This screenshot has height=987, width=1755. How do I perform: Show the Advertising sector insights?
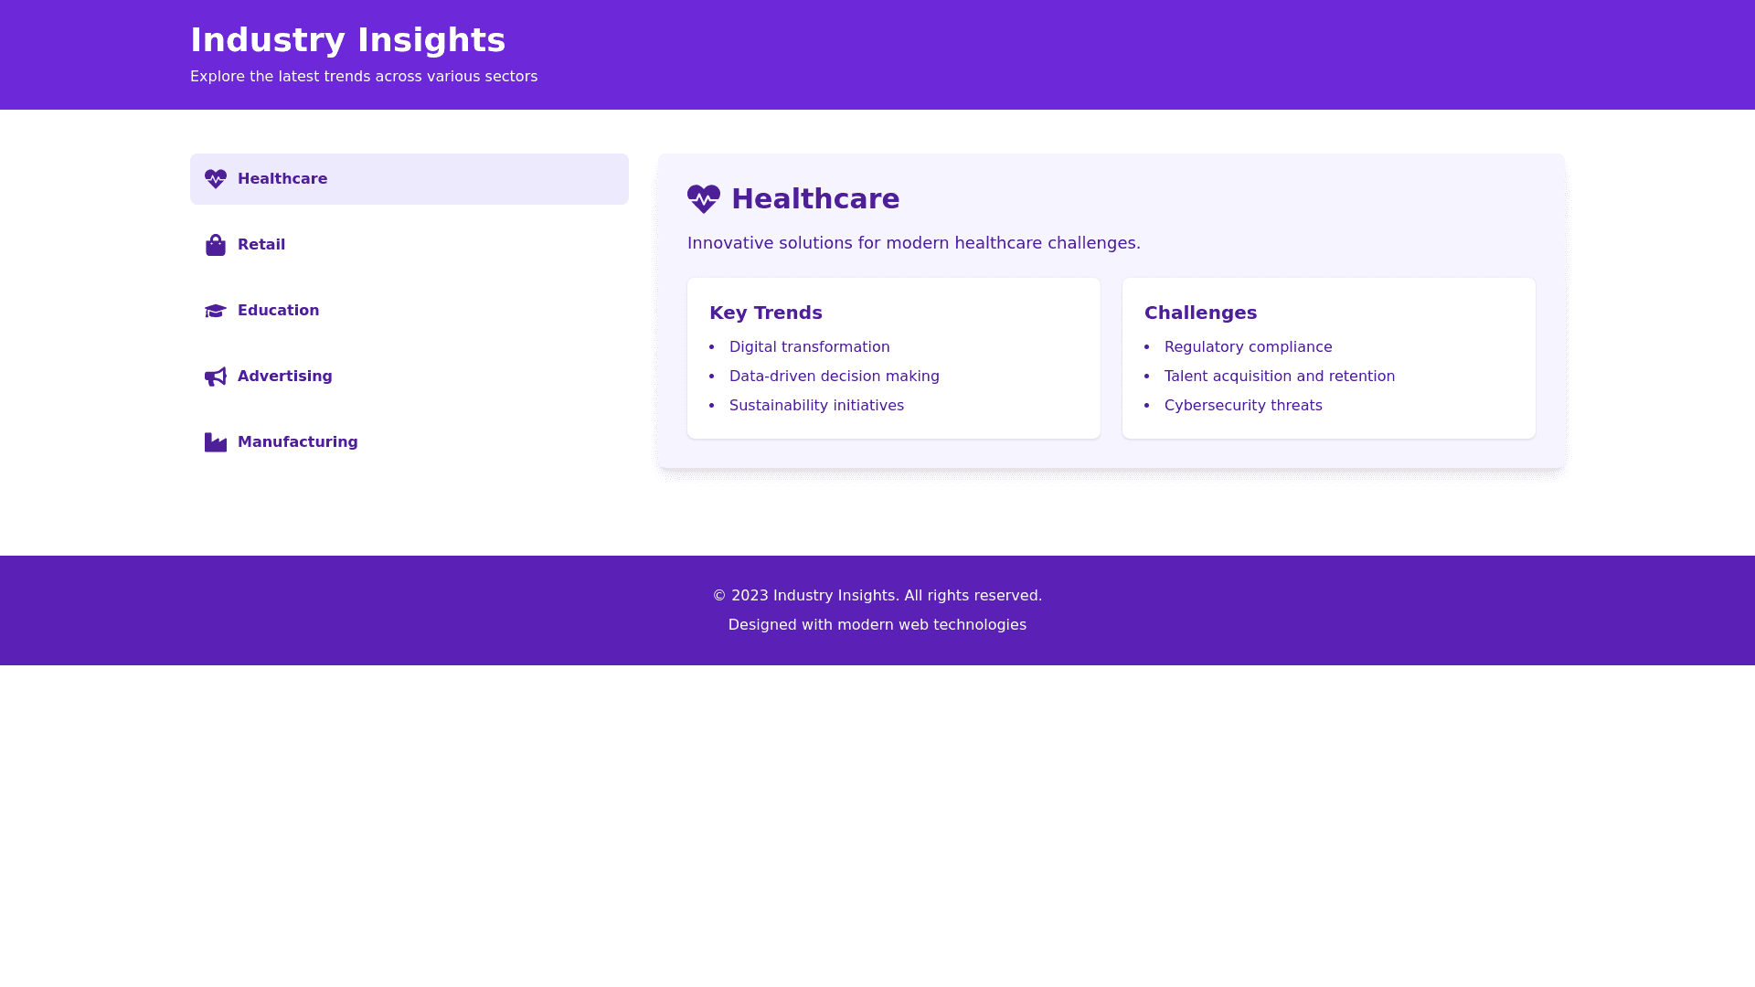coord(409,377)
